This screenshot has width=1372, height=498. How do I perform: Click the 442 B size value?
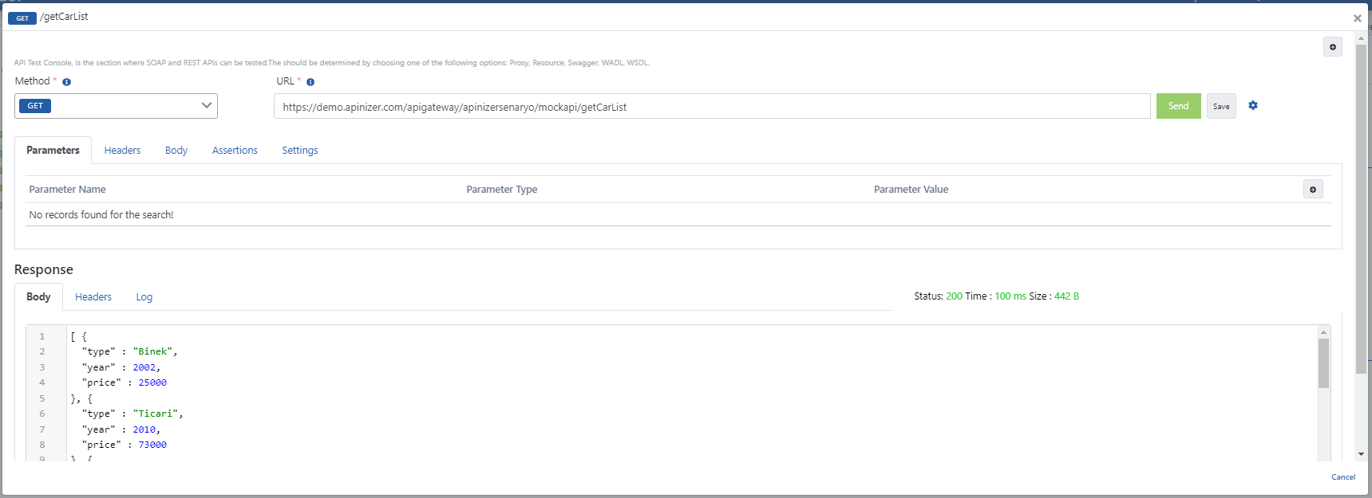pyautogui.click(x=1066, y=296)
